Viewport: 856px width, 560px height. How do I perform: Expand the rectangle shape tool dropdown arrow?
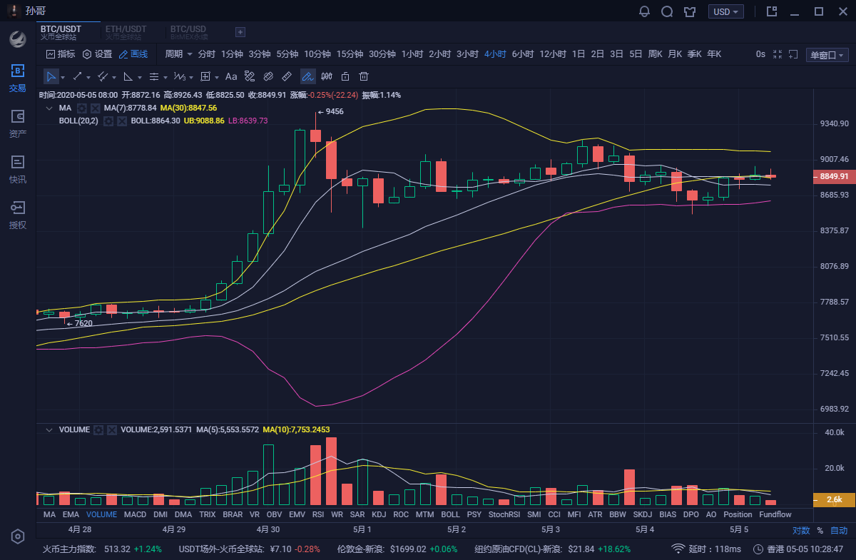point(216,77)
